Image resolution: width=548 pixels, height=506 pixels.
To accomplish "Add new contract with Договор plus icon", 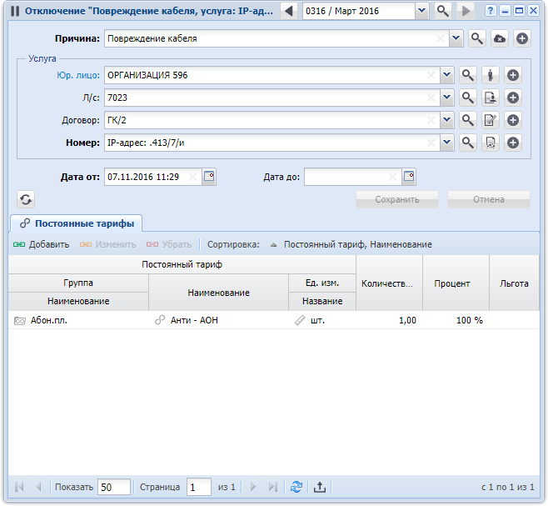I will tap(513, 120).
